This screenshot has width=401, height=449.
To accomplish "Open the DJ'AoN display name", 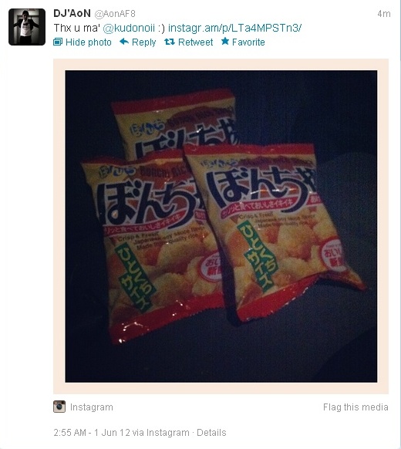I will [x=72, y=13].
